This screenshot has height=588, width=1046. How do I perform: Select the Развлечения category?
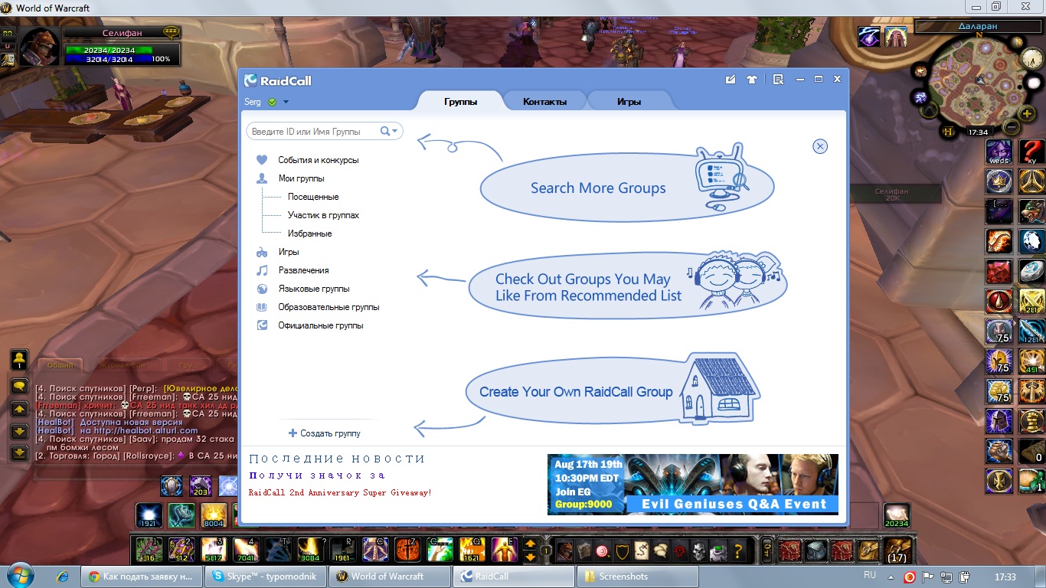tap(303, 270)
